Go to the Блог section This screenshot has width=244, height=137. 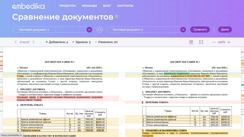click(107, 6)
